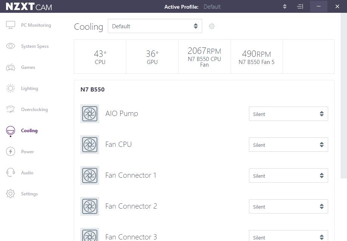347x241 pixels.
Task: Click the Fan Connector 3 fan icon
Action: pos(90,235)
